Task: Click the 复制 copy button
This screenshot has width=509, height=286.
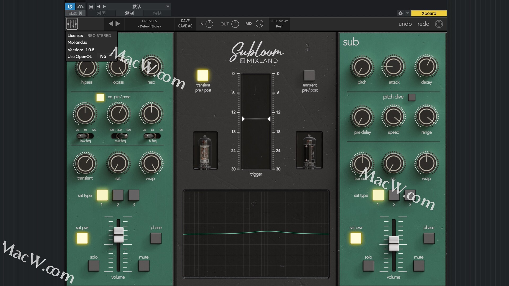Action: point(129,13)
